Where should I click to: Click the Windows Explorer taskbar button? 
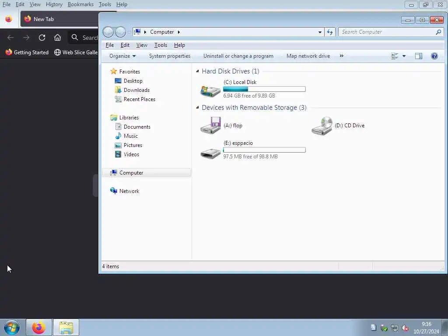pyautogui.click(x=66, y=327)
